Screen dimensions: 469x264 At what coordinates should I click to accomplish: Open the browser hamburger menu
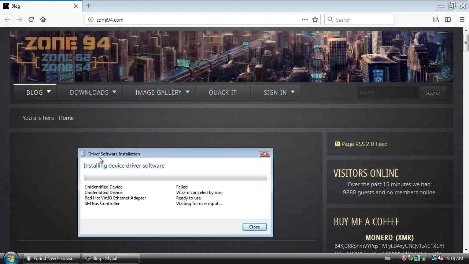[462, 19]
